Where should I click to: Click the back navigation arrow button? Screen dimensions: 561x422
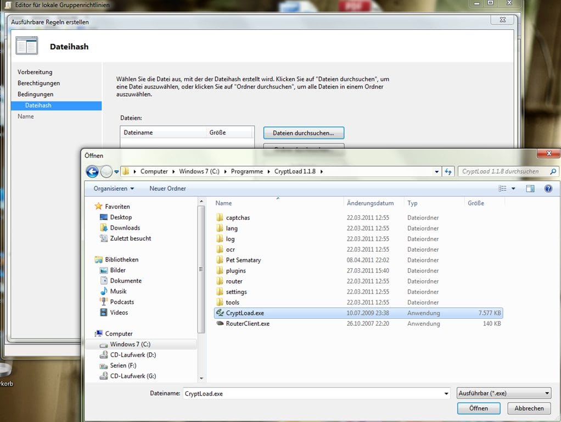coord(92,171)
